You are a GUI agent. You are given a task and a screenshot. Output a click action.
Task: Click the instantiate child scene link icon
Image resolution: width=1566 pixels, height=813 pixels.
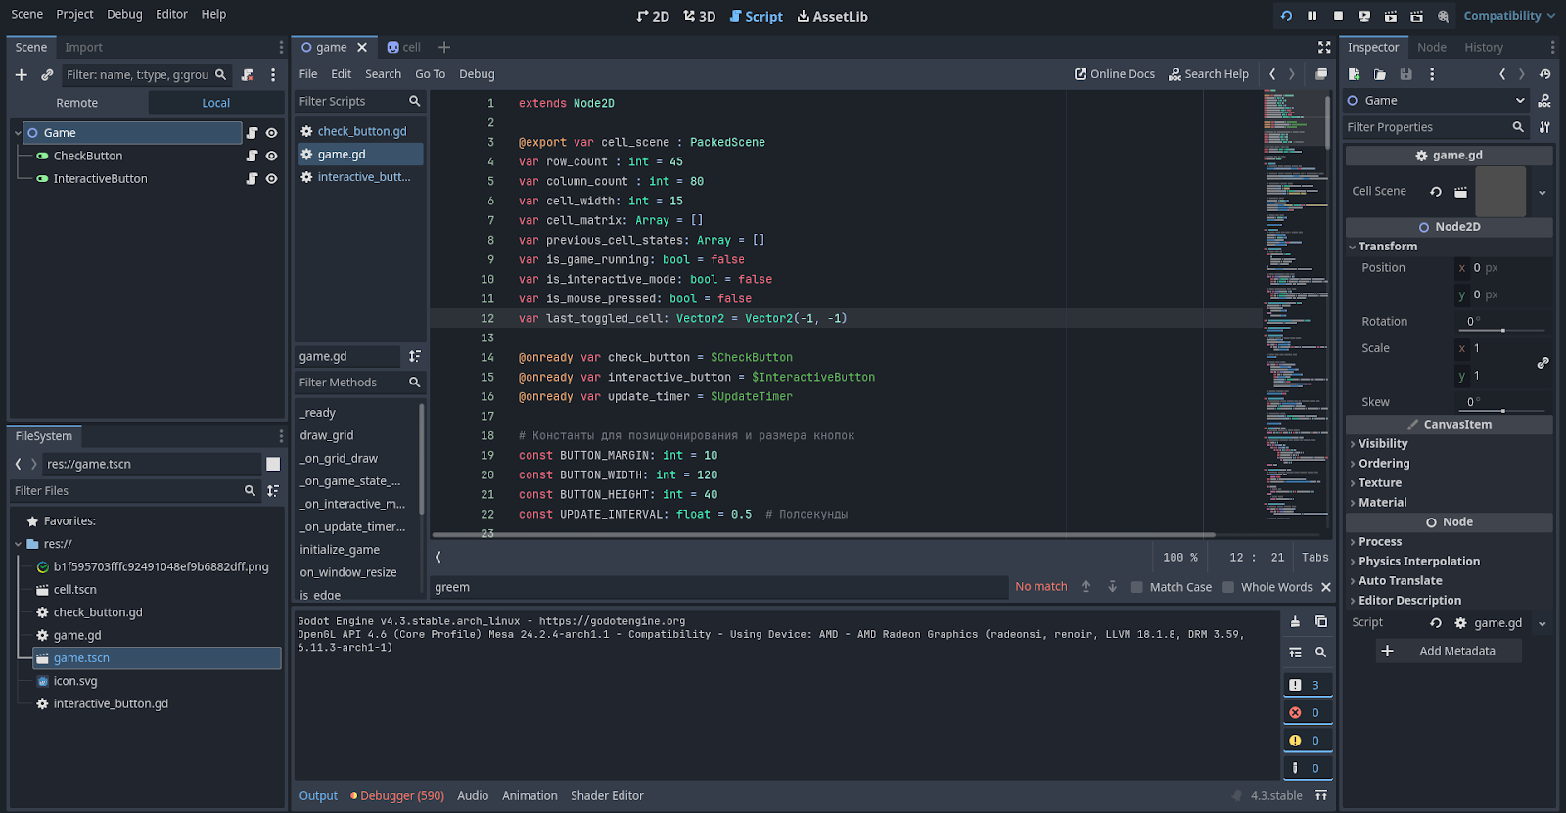pyautogui.click(x=47, y=75)
